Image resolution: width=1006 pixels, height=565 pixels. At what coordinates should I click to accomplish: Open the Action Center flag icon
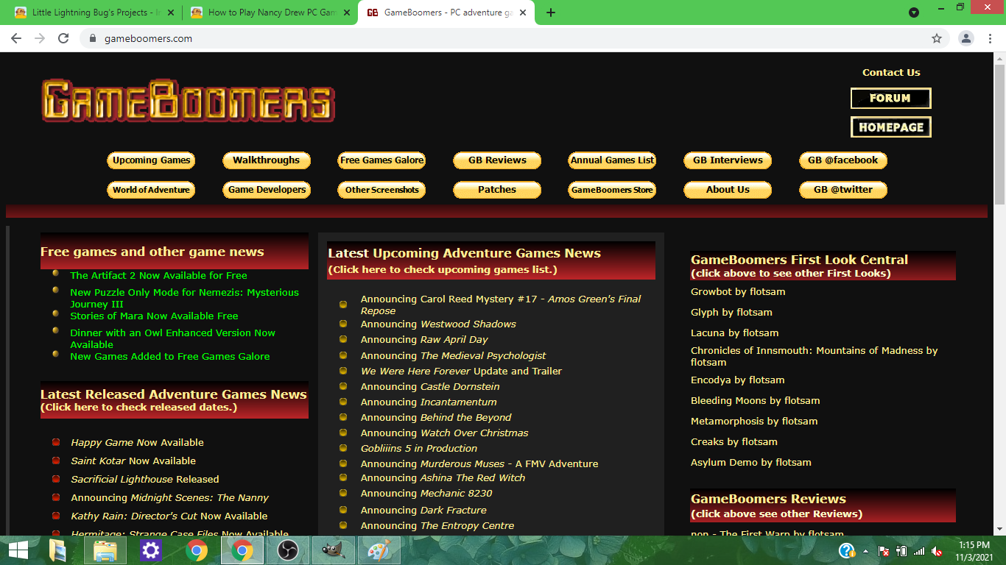tap(884, 550)
